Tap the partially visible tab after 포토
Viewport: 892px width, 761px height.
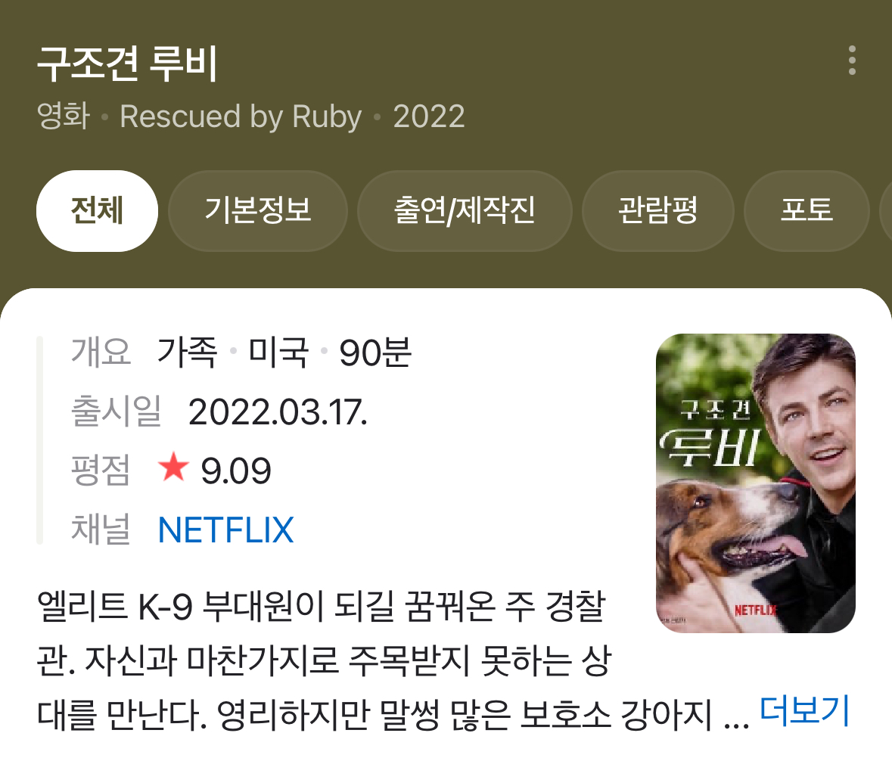886,210
